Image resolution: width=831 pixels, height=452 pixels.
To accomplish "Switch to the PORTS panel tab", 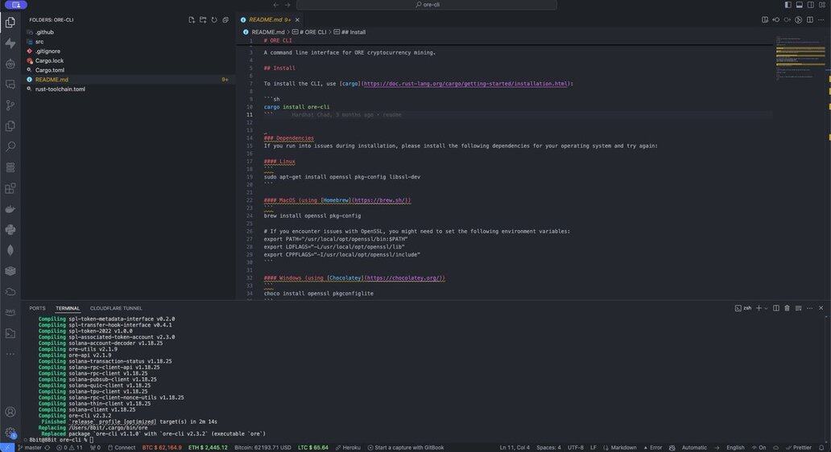I will coord(37,308).
